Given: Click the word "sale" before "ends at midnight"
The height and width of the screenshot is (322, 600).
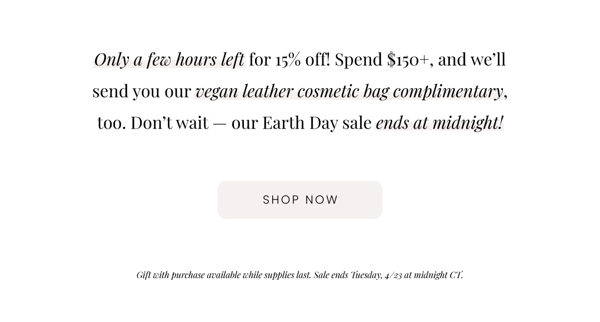Looking at the screenshot, I should (357, 123).
